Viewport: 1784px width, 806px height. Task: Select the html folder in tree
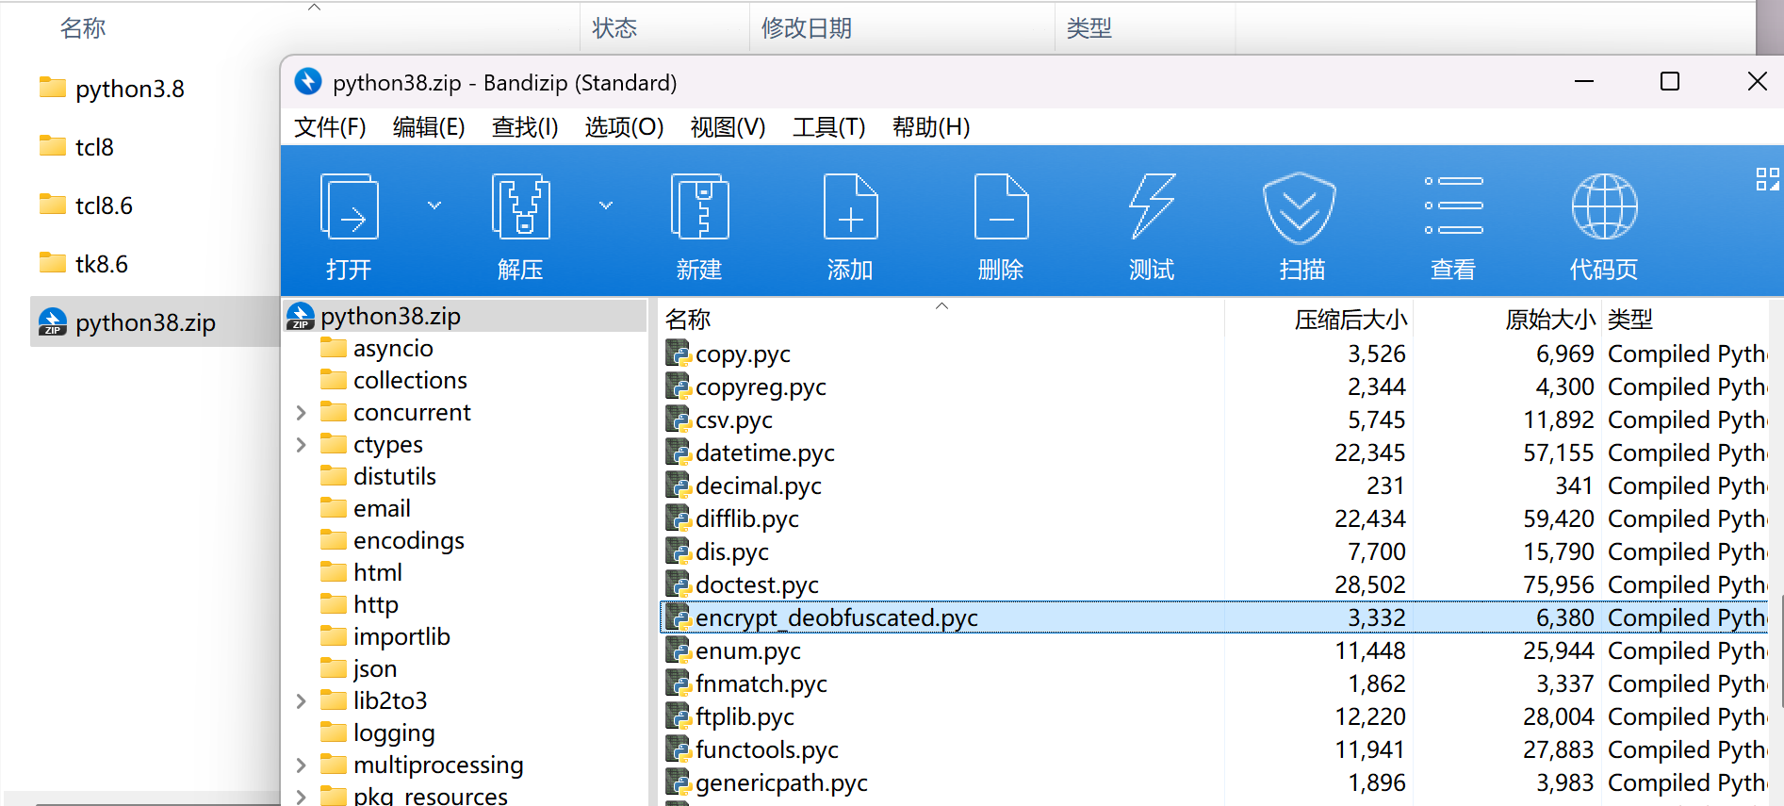(377, 572)
